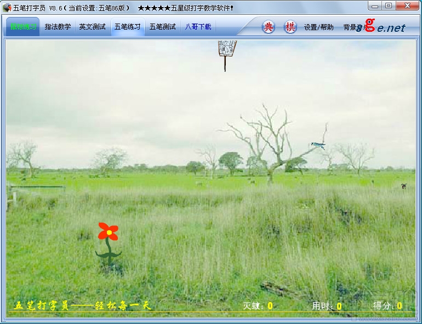Click the 五笔打字员——轻松每一天 slogan
The width and height of the screenshot is (422, 324).
click(82, 306)
